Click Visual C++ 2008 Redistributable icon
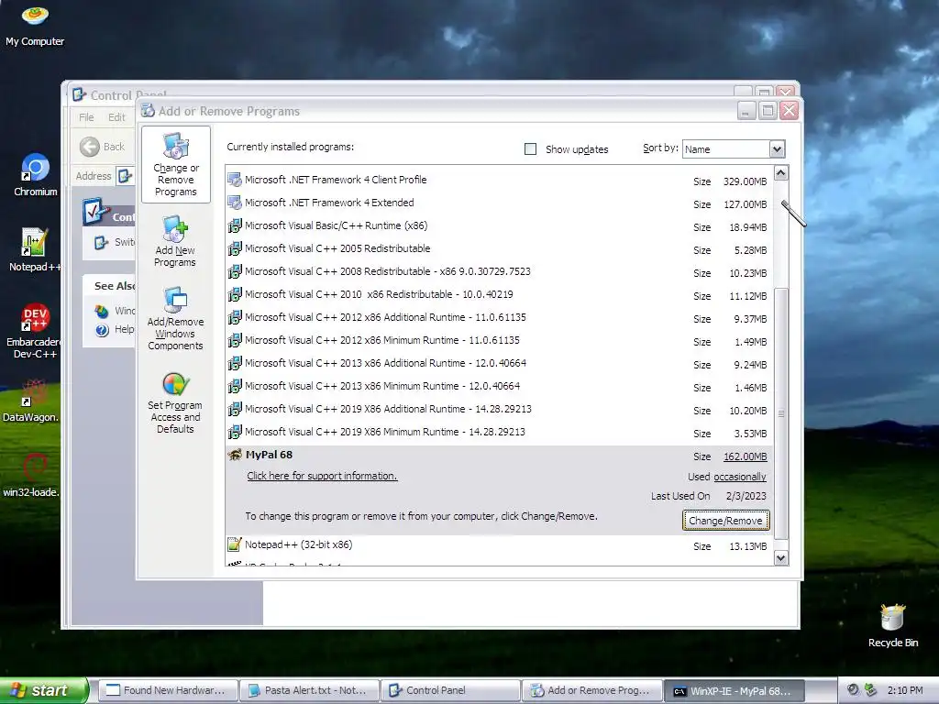This screenshot has width=939, height=704. [x=235, y=271]
